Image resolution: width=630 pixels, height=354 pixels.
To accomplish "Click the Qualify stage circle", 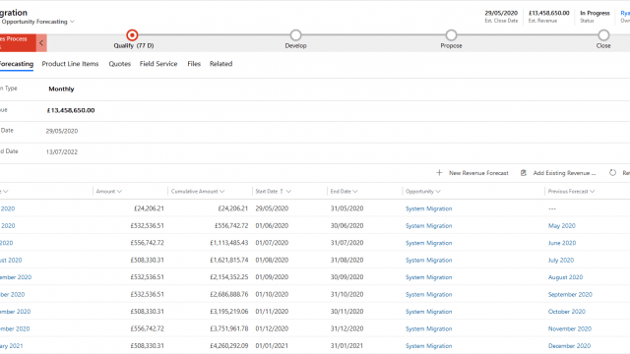I will [132, 35].
